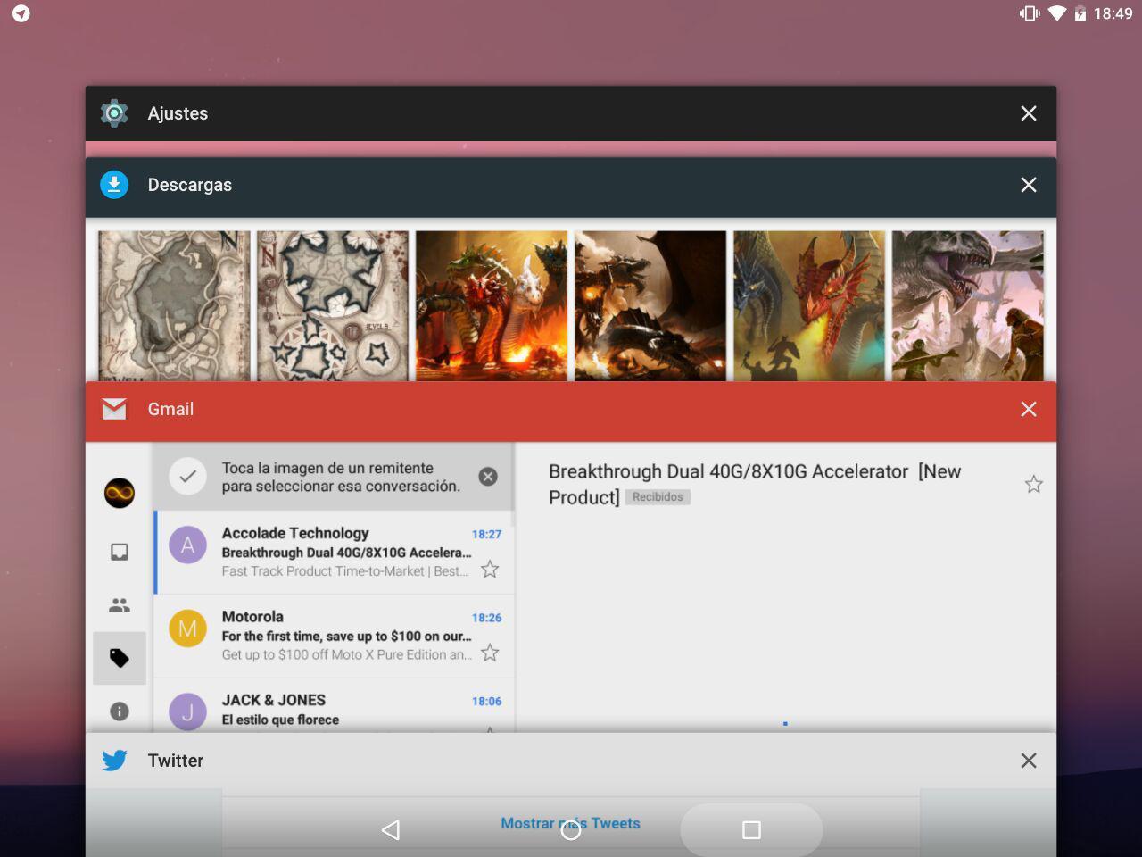Tap the Android back navigation button

click(391, 830)
